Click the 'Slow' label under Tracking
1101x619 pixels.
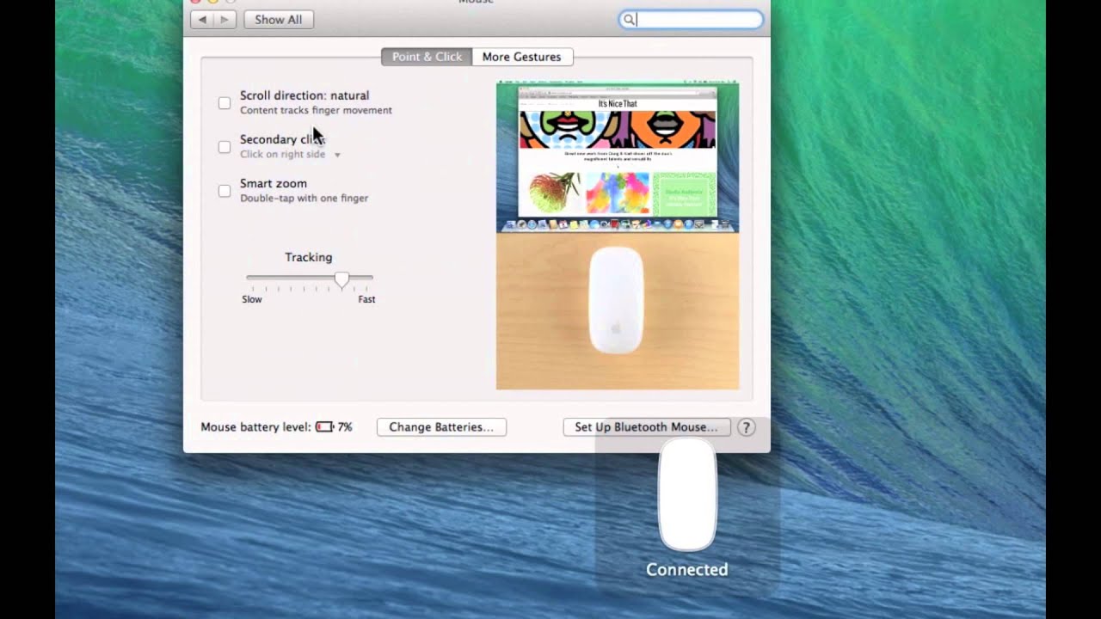coord(252,299)
